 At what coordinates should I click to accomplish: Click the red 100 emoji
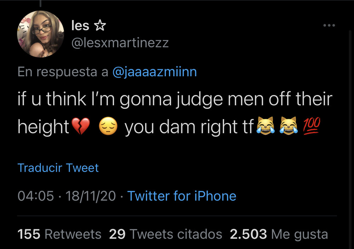tap(312, 126)
